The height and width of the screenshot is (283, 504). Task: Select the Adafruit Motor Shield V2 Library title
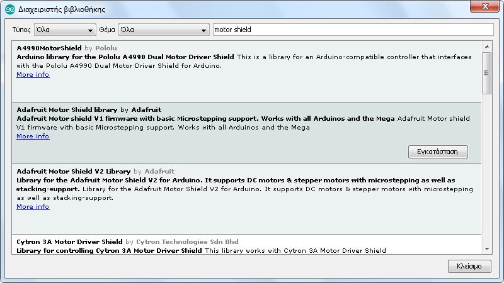pyautogui.click(x=74, y=171)
